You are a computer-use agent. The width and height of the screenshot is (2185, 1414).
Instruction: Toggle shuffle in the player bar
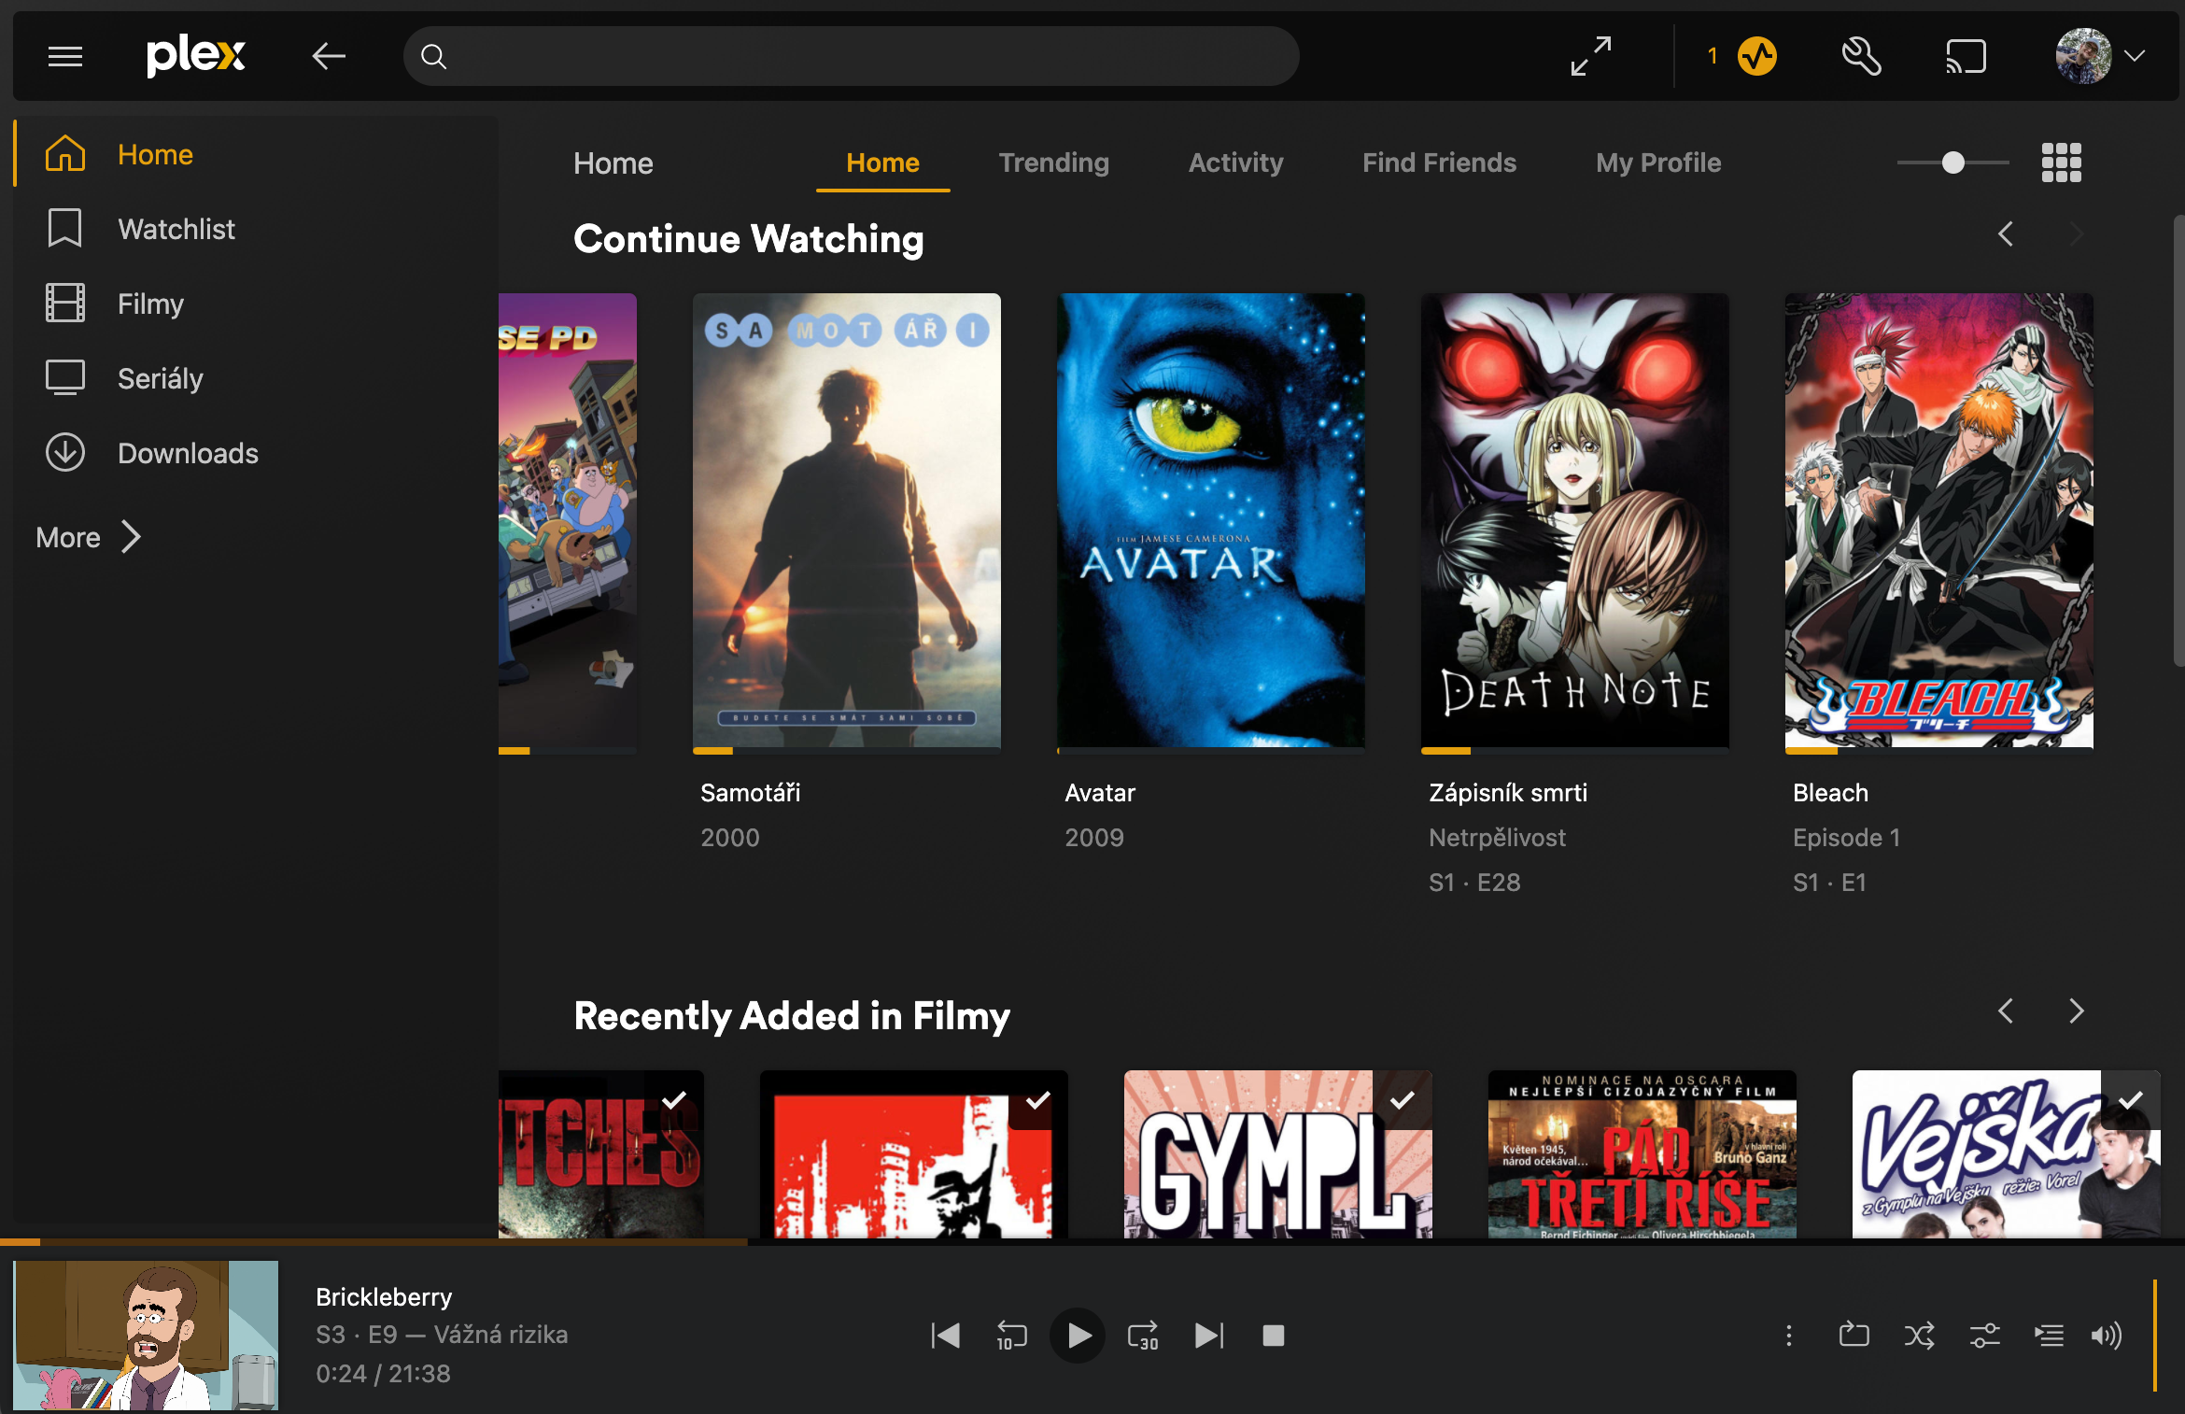tap(1919, 1336)
